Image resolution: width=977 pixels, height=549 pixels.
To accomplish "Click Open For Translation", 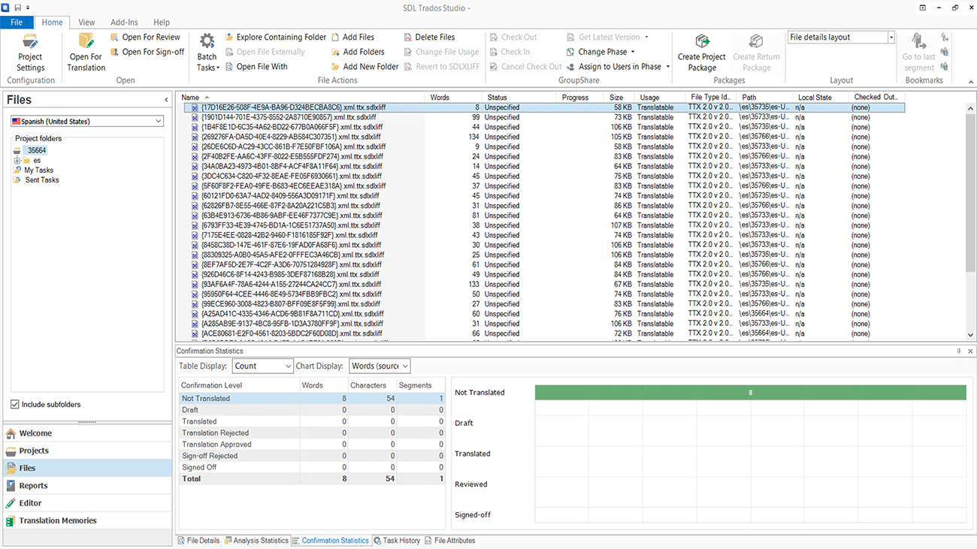I will pos(85,53).
